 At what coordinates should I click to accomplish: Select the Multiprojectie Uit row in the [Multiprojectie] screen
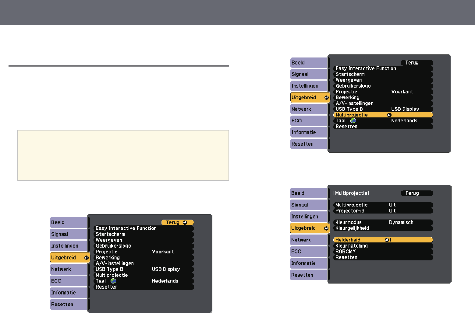coord(383,205)
